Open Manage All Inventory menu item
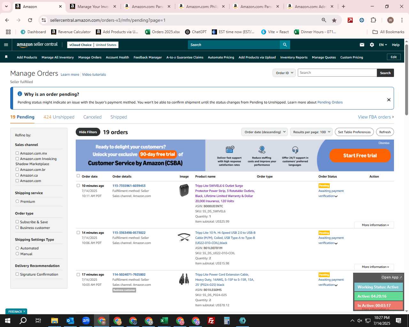This screenshot has height=327, width=409. click(x=58, y=57)
